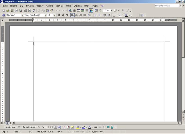This screenshot has height=134, width=185.
Task: Expand the 117% zoom dropdown
Action: pos(112,11)
